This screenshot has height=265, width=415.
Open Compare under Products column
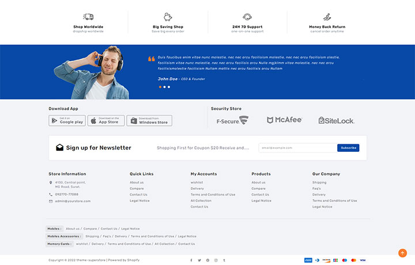click(x=258, y=189)
